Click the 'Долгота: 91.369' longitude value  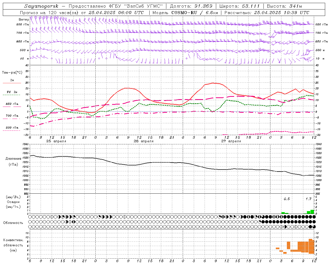tap(191, 6)
